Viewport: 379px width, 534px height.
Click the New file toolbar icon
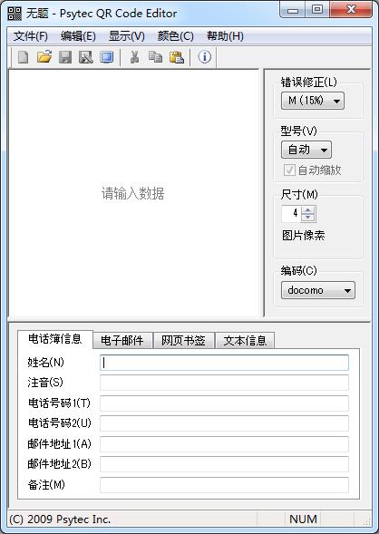click(24, 57)
